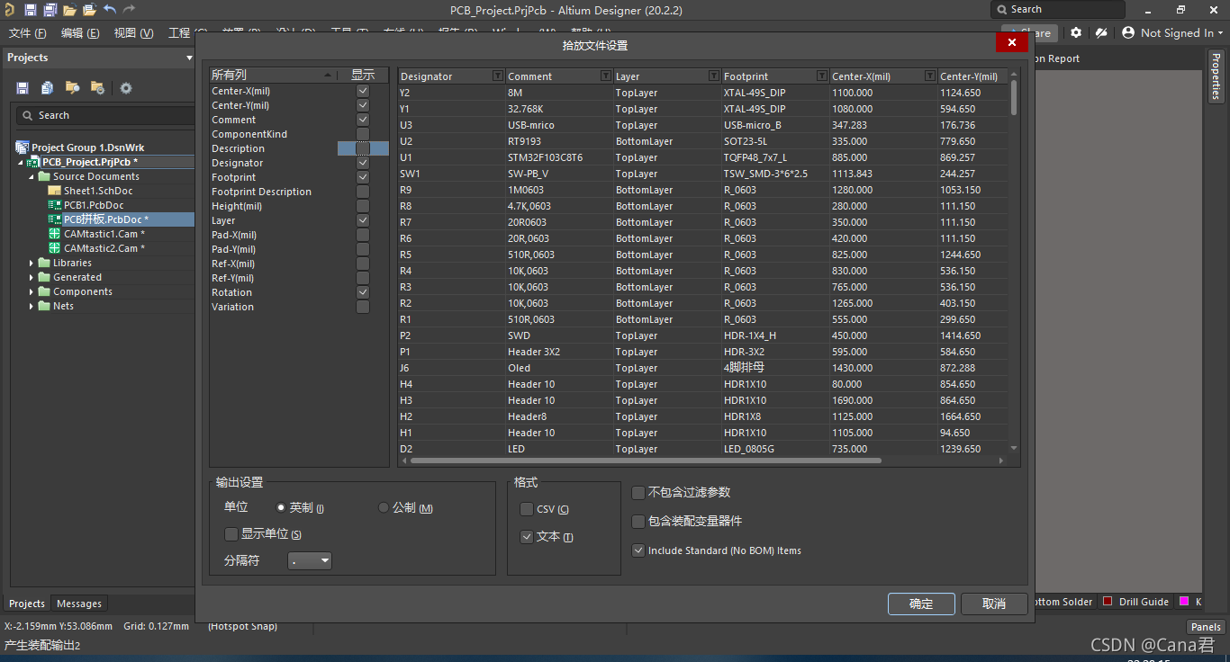This screenshot has height=662, width=1230.
Task: Enable the 显示单位 checkbox
Action: coord(231,533)
